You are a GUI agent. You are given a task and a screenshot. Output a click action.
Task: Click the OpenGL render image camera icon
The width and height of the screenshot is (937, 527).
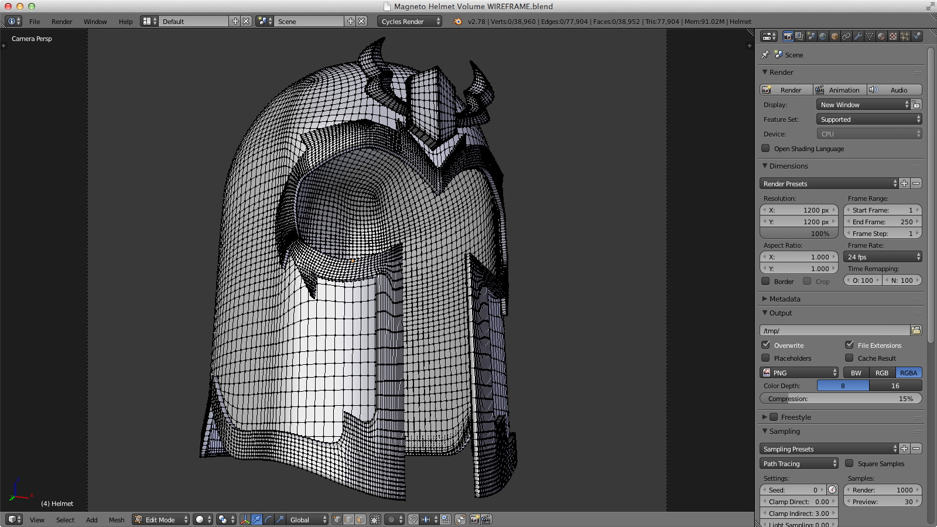[474, 519]
